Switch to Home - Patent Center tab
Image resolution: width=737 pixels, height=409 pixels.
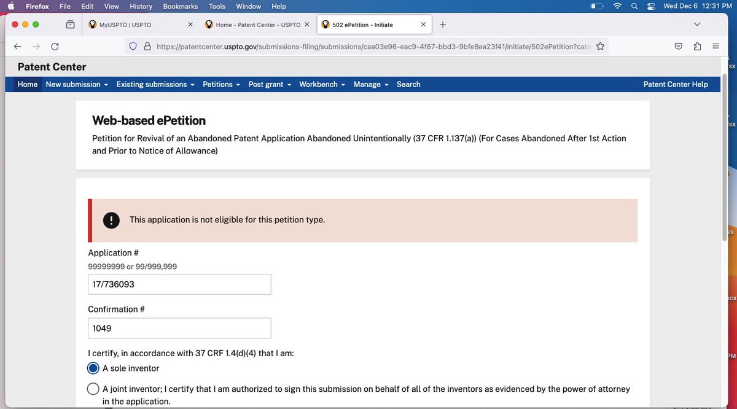point(257,25)
